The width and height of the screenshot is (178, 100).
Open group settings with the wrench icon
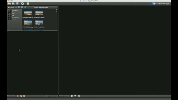(16, 7)
